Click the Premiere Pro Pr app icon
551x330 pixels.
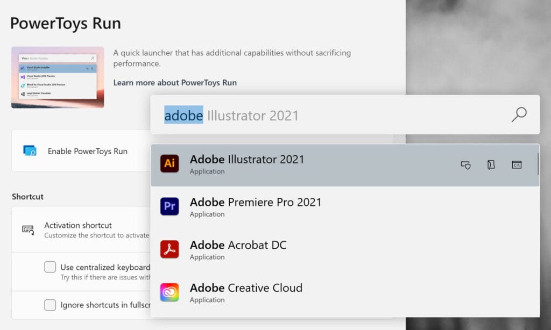[169, 206]
